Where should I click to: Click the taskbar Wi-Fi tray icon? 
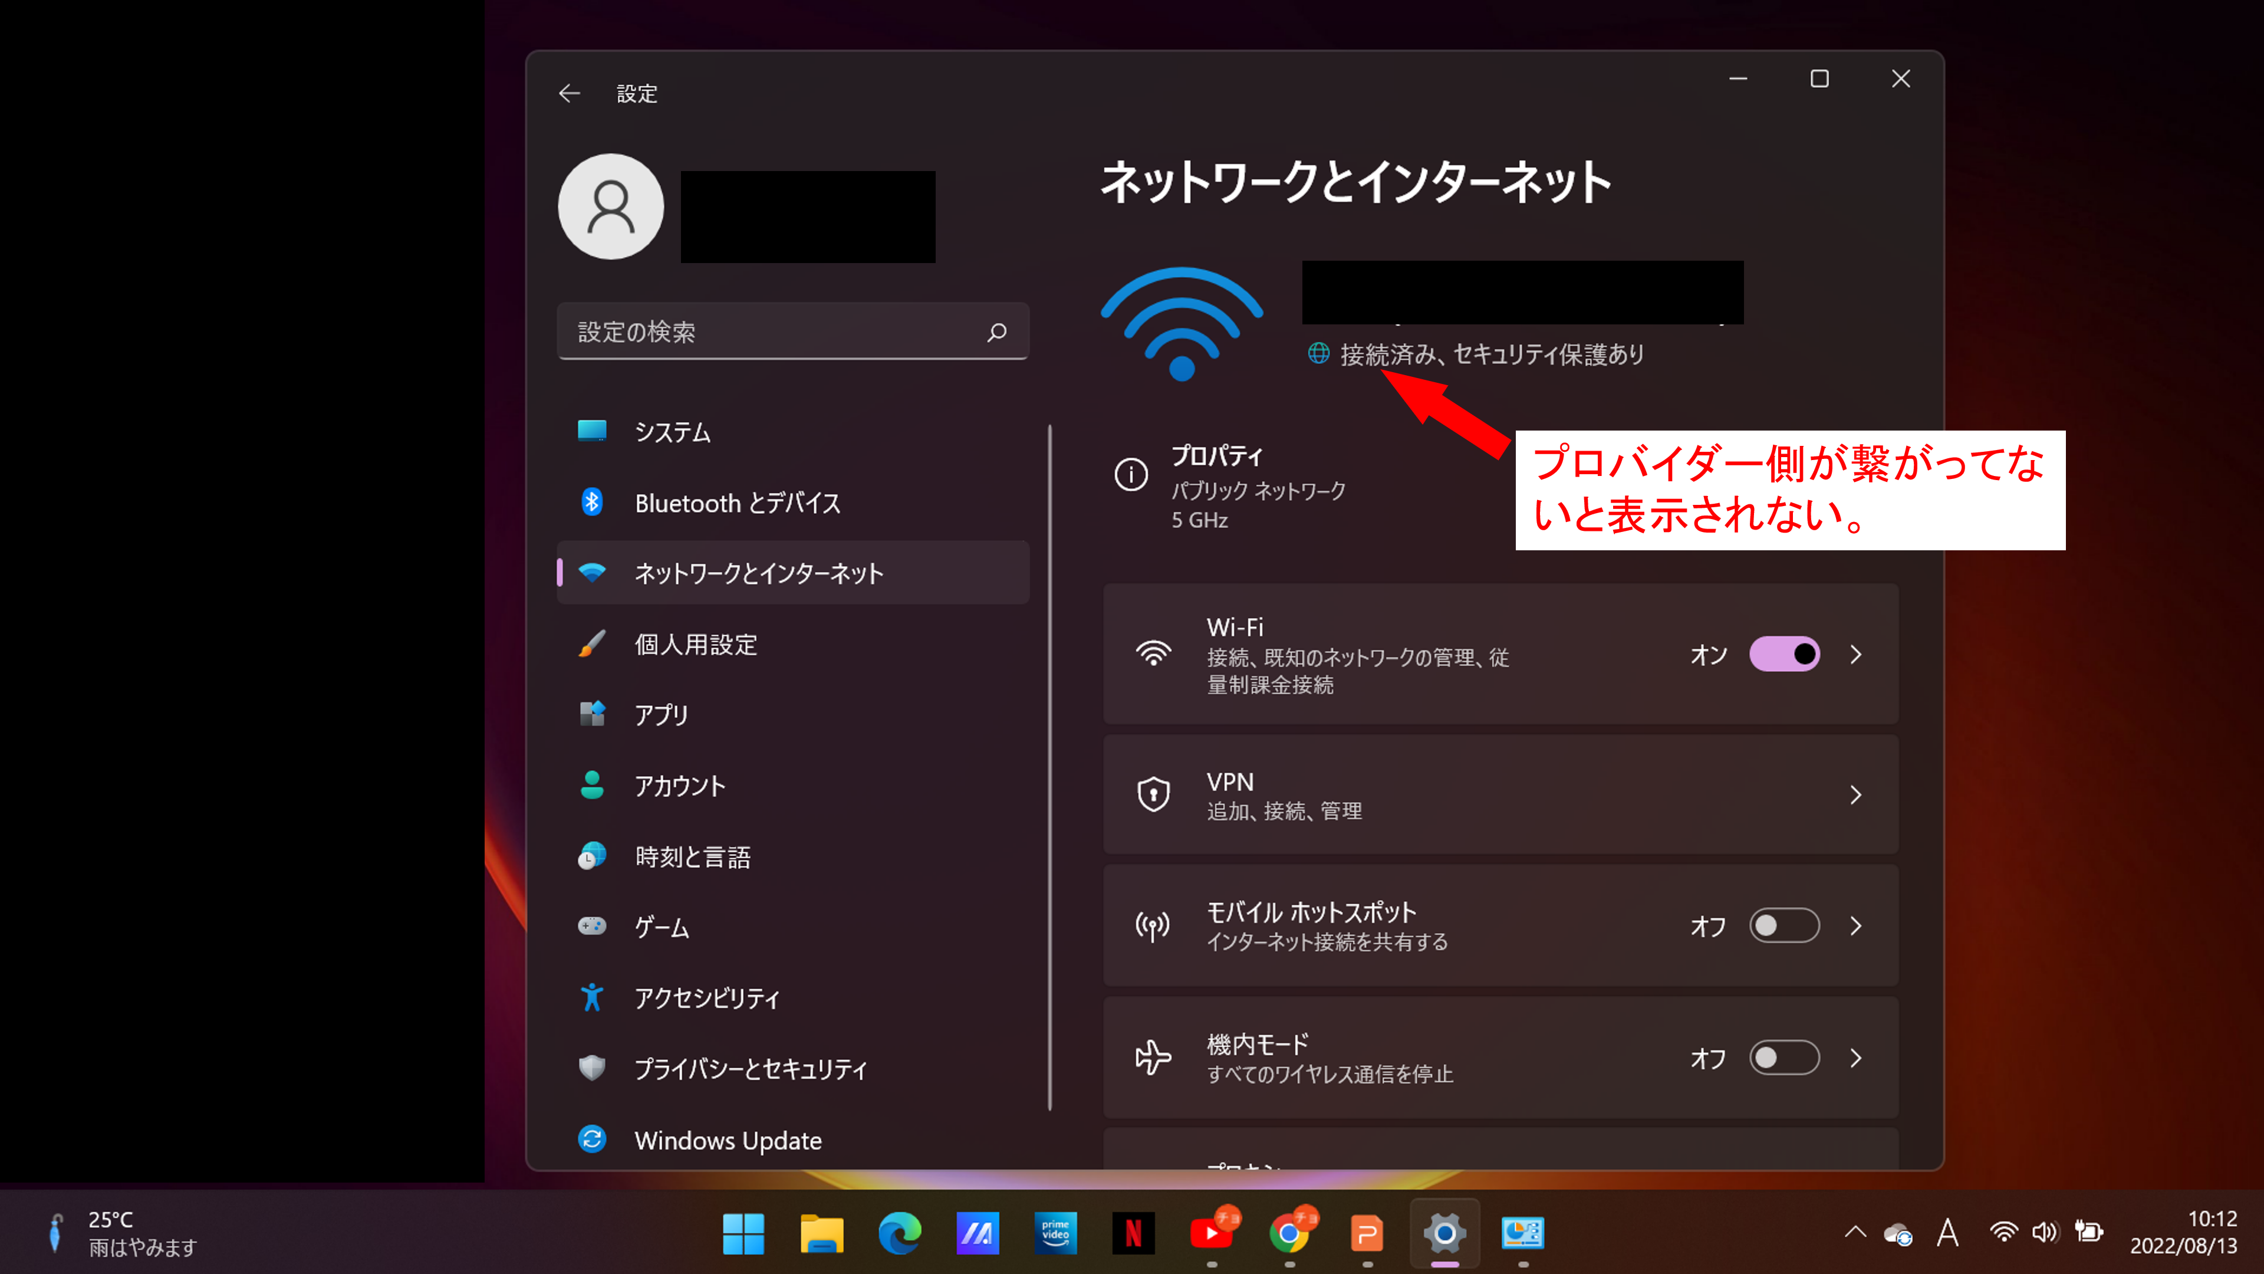click(x=2003, y=1233)
